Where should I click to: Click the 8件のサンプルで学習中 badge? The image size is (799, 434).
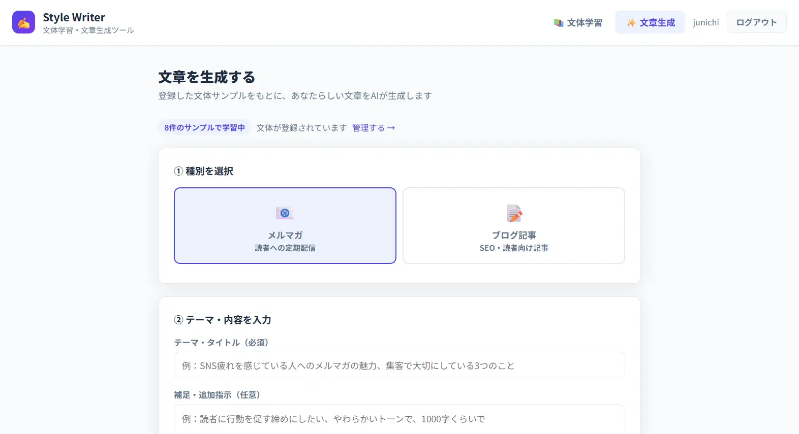(204, 127)
